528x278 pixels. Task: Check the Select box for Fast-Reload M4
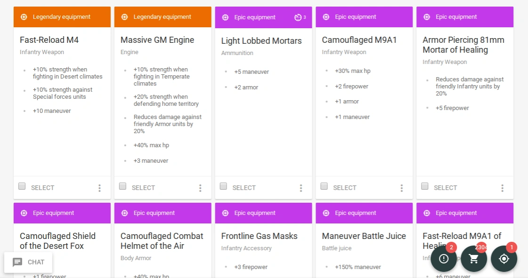click(x=22, y=186)
